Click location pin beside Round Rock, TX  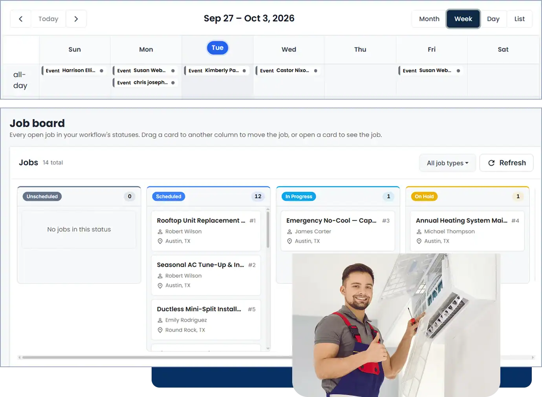[x=160, y=330]
